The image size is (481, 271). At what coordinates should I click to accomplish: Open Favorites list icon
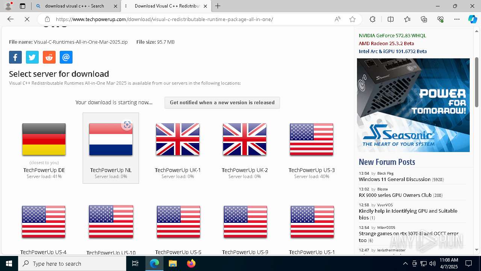tap(407, 19)
